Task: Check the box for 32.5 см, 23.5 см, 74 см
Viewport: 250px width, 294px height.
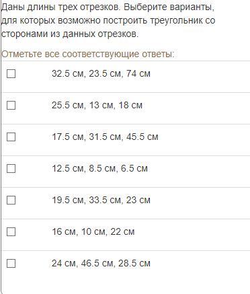Action: [x=11, y=73]
